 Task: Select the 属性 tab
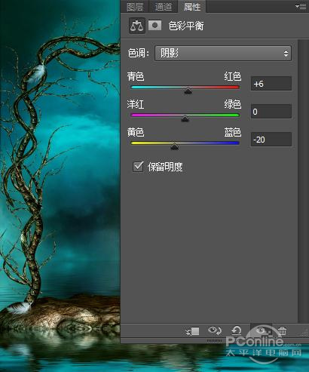192,7
